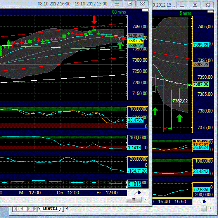This screenshot has height=218, width=218.
Task: Click the indicator value 1,1419
Action: tap(134, 147)
